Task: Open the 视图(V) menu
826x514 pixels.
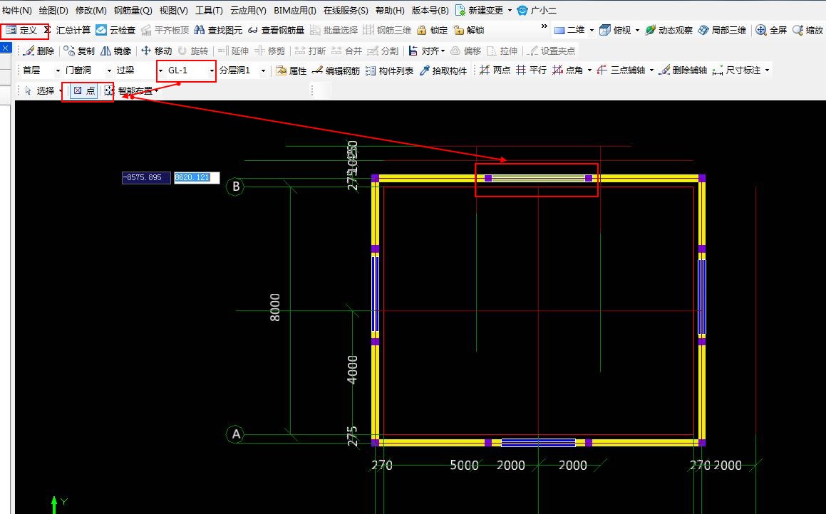Action: point(174,11)
